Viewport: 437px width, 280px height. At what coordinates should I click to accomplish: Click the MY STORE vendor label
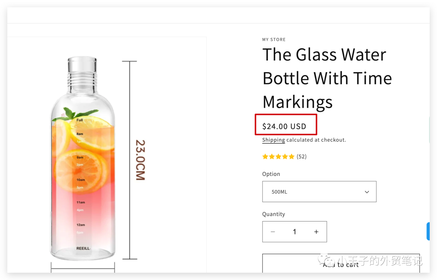pos(274,40)
